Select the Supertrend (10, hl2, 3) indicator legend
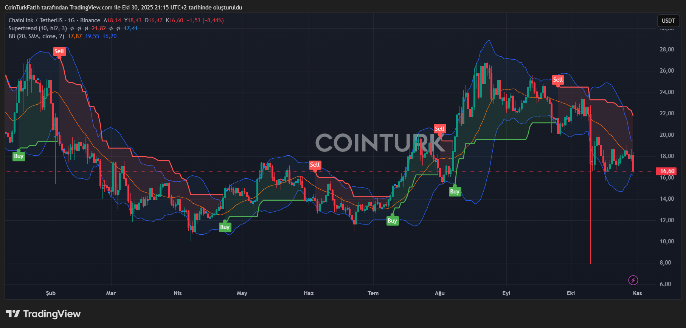686x328 pixels. [38, 28]
